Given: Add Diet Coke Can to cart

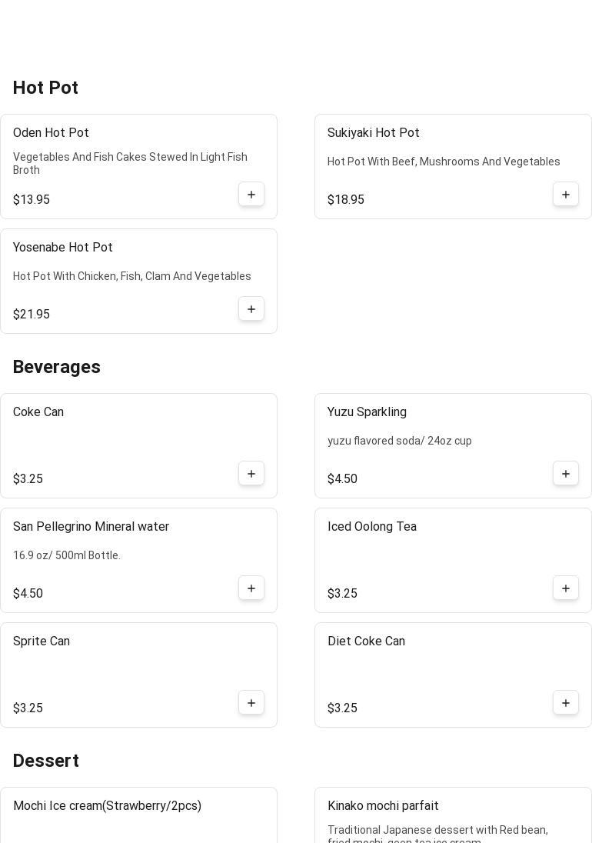Looking at the screenshot, I should pos(566,703).
